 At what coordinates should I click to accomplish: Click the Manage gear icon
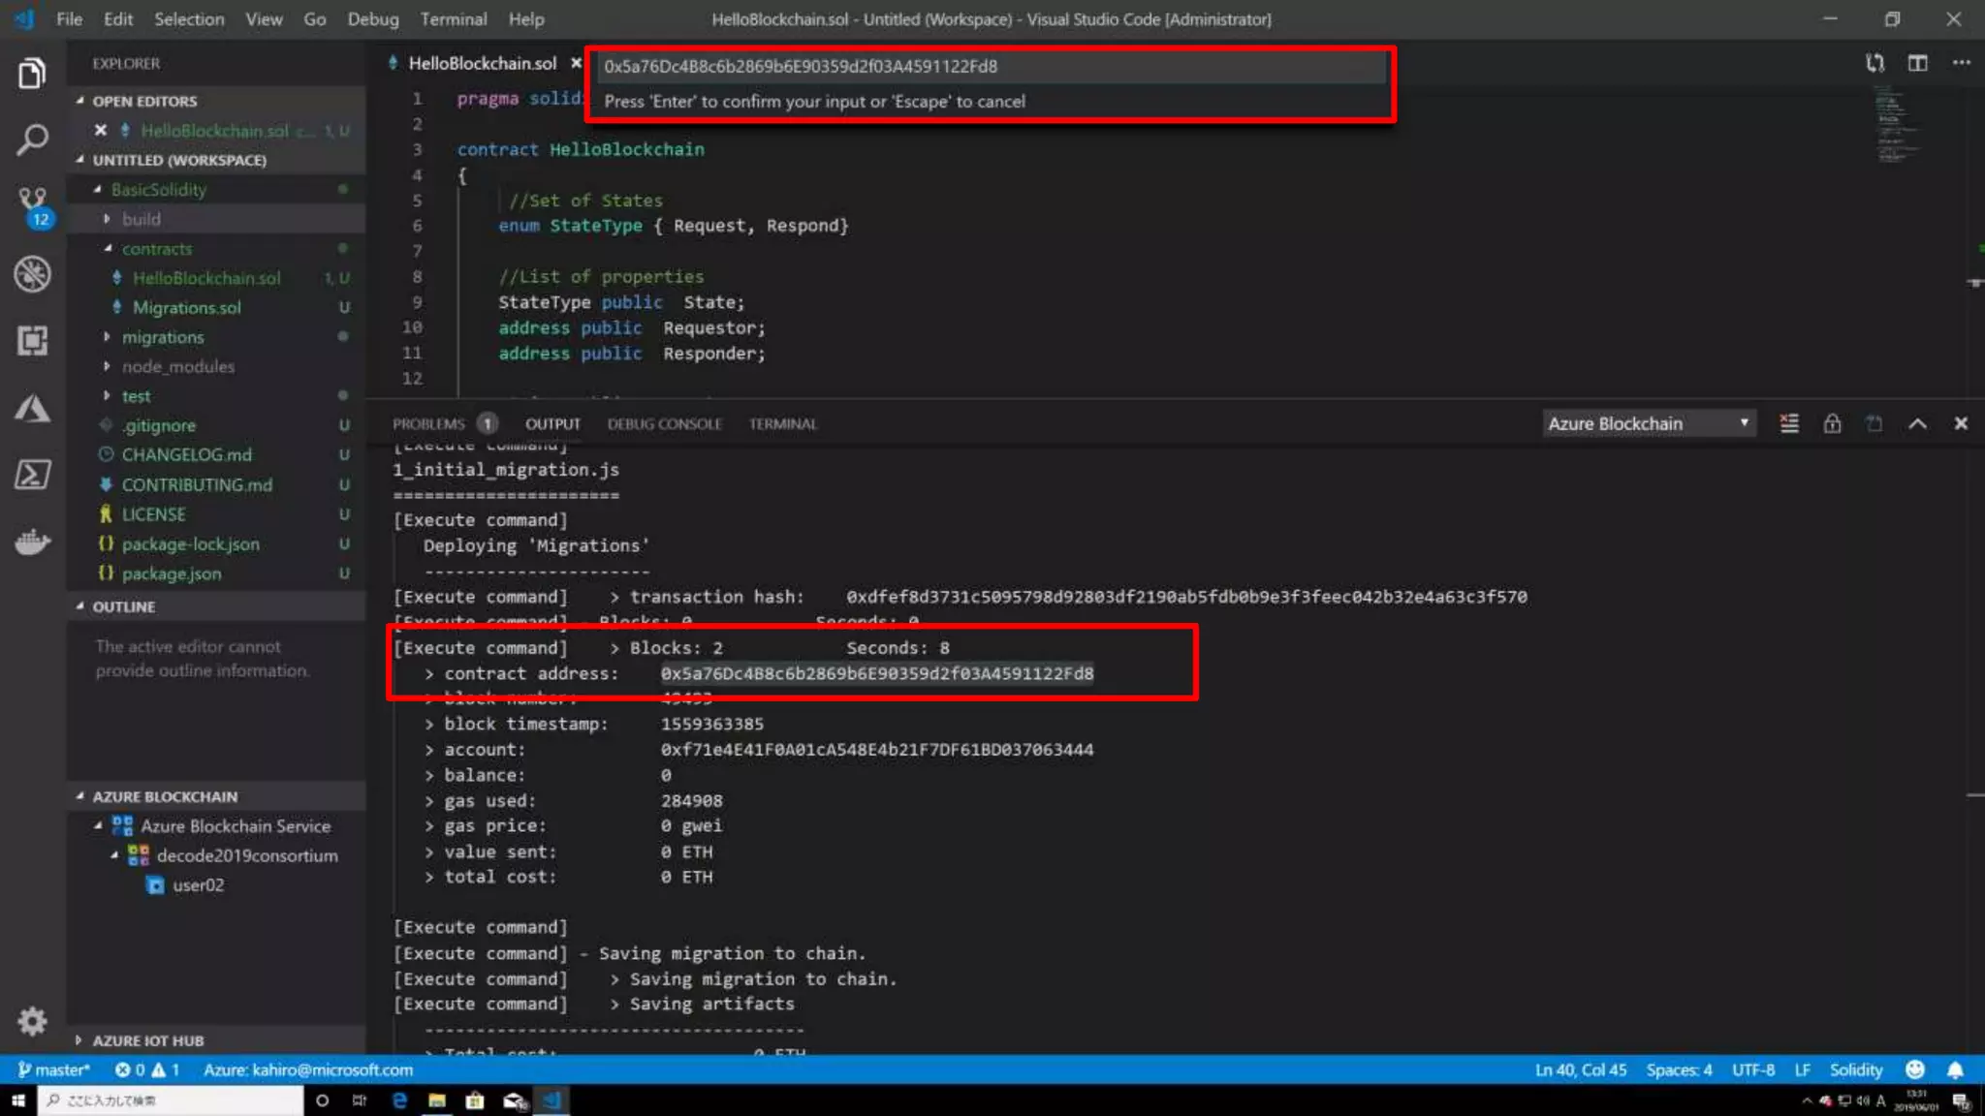click(32, 1020)
